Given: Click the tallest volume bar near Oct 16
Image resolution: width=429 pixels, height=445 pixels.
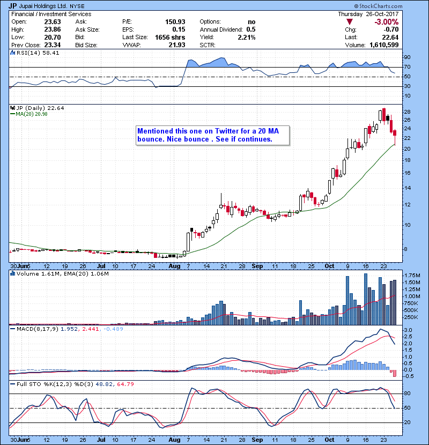Looking at the screenshot, I should (366, 299).
